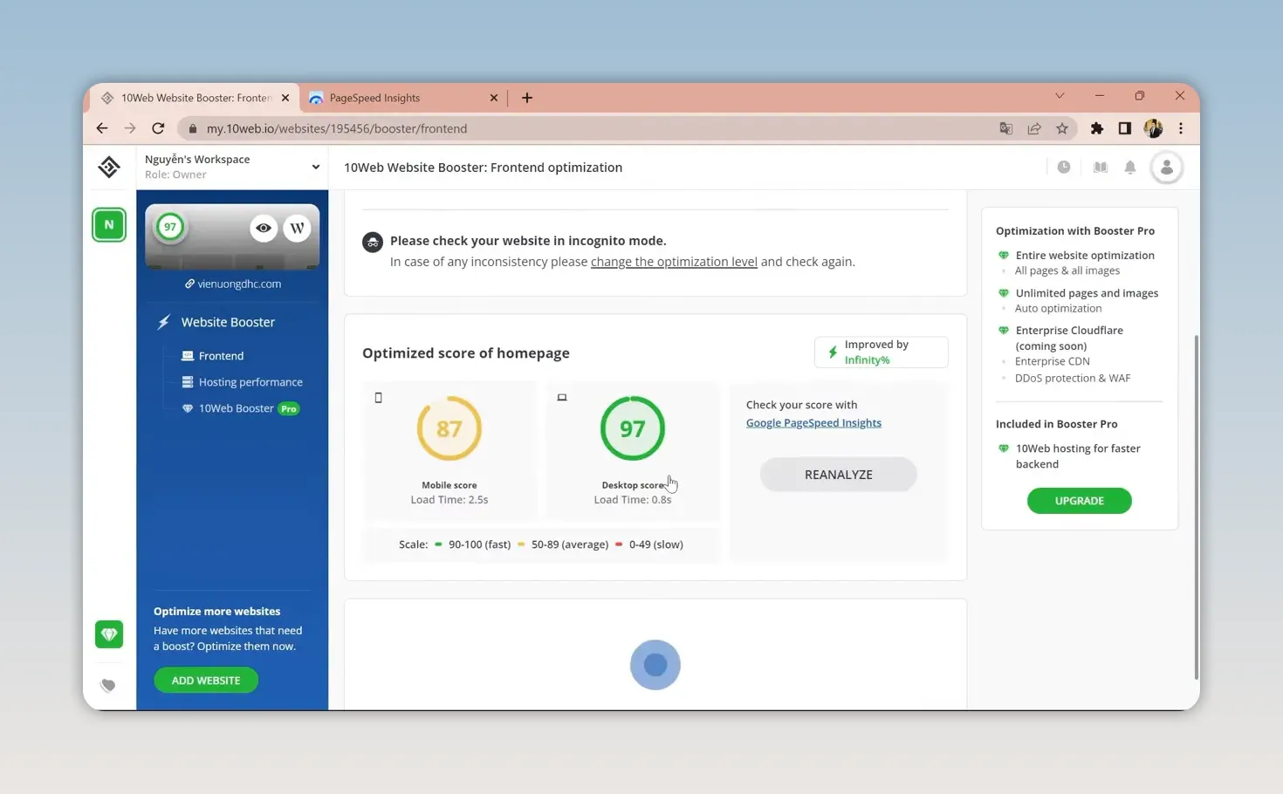Open the Google PageSpeed Insights link
Image resolution: width=1283 pixels, height=794 pixels.
[813, 422]
